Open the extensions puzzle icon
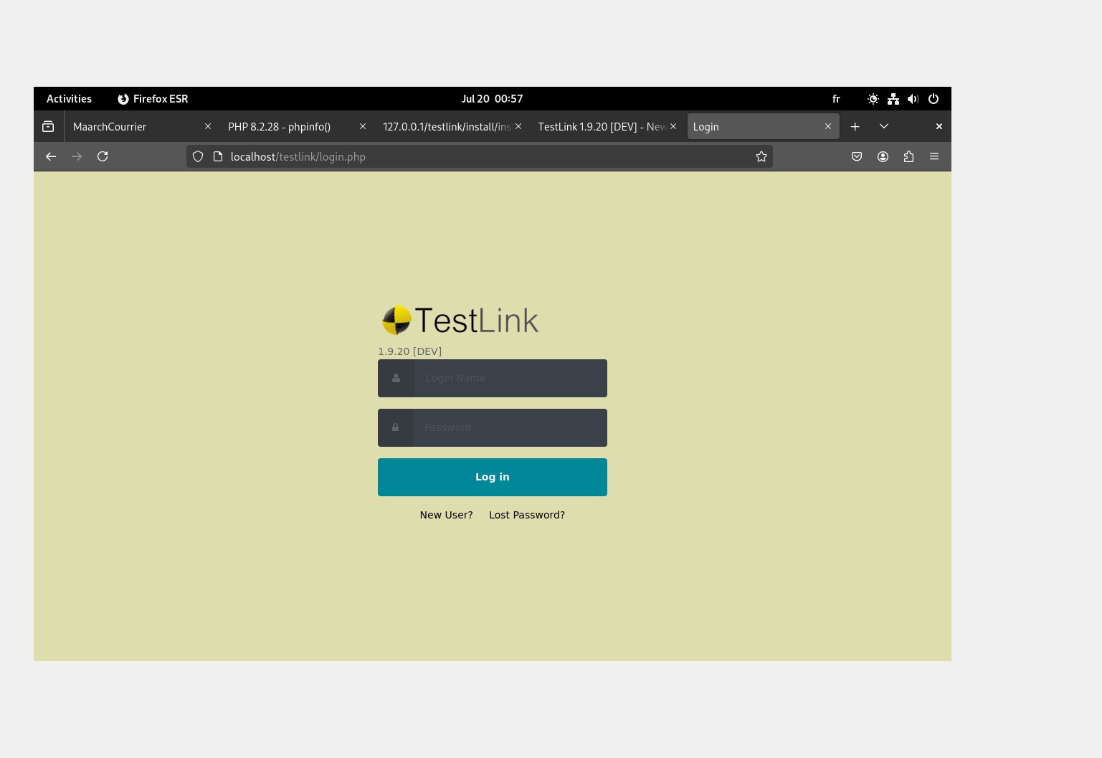The width and height of the screenshot is (1102, 758). [x=908, y=156]
